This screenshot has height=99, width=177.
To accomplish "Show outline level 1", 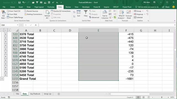I will coord(2,30).
